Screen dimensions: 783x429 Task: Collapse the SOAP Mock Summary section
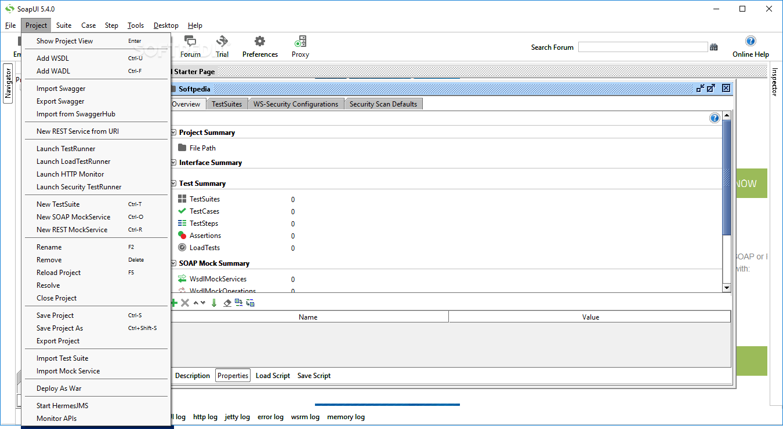pyautogui.click(x=173, y=263)
